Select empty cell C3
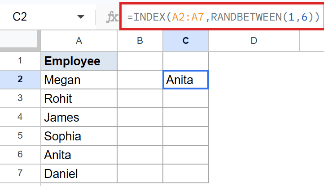The height and width of the screenshot is (186, 324). pos(186,98)
